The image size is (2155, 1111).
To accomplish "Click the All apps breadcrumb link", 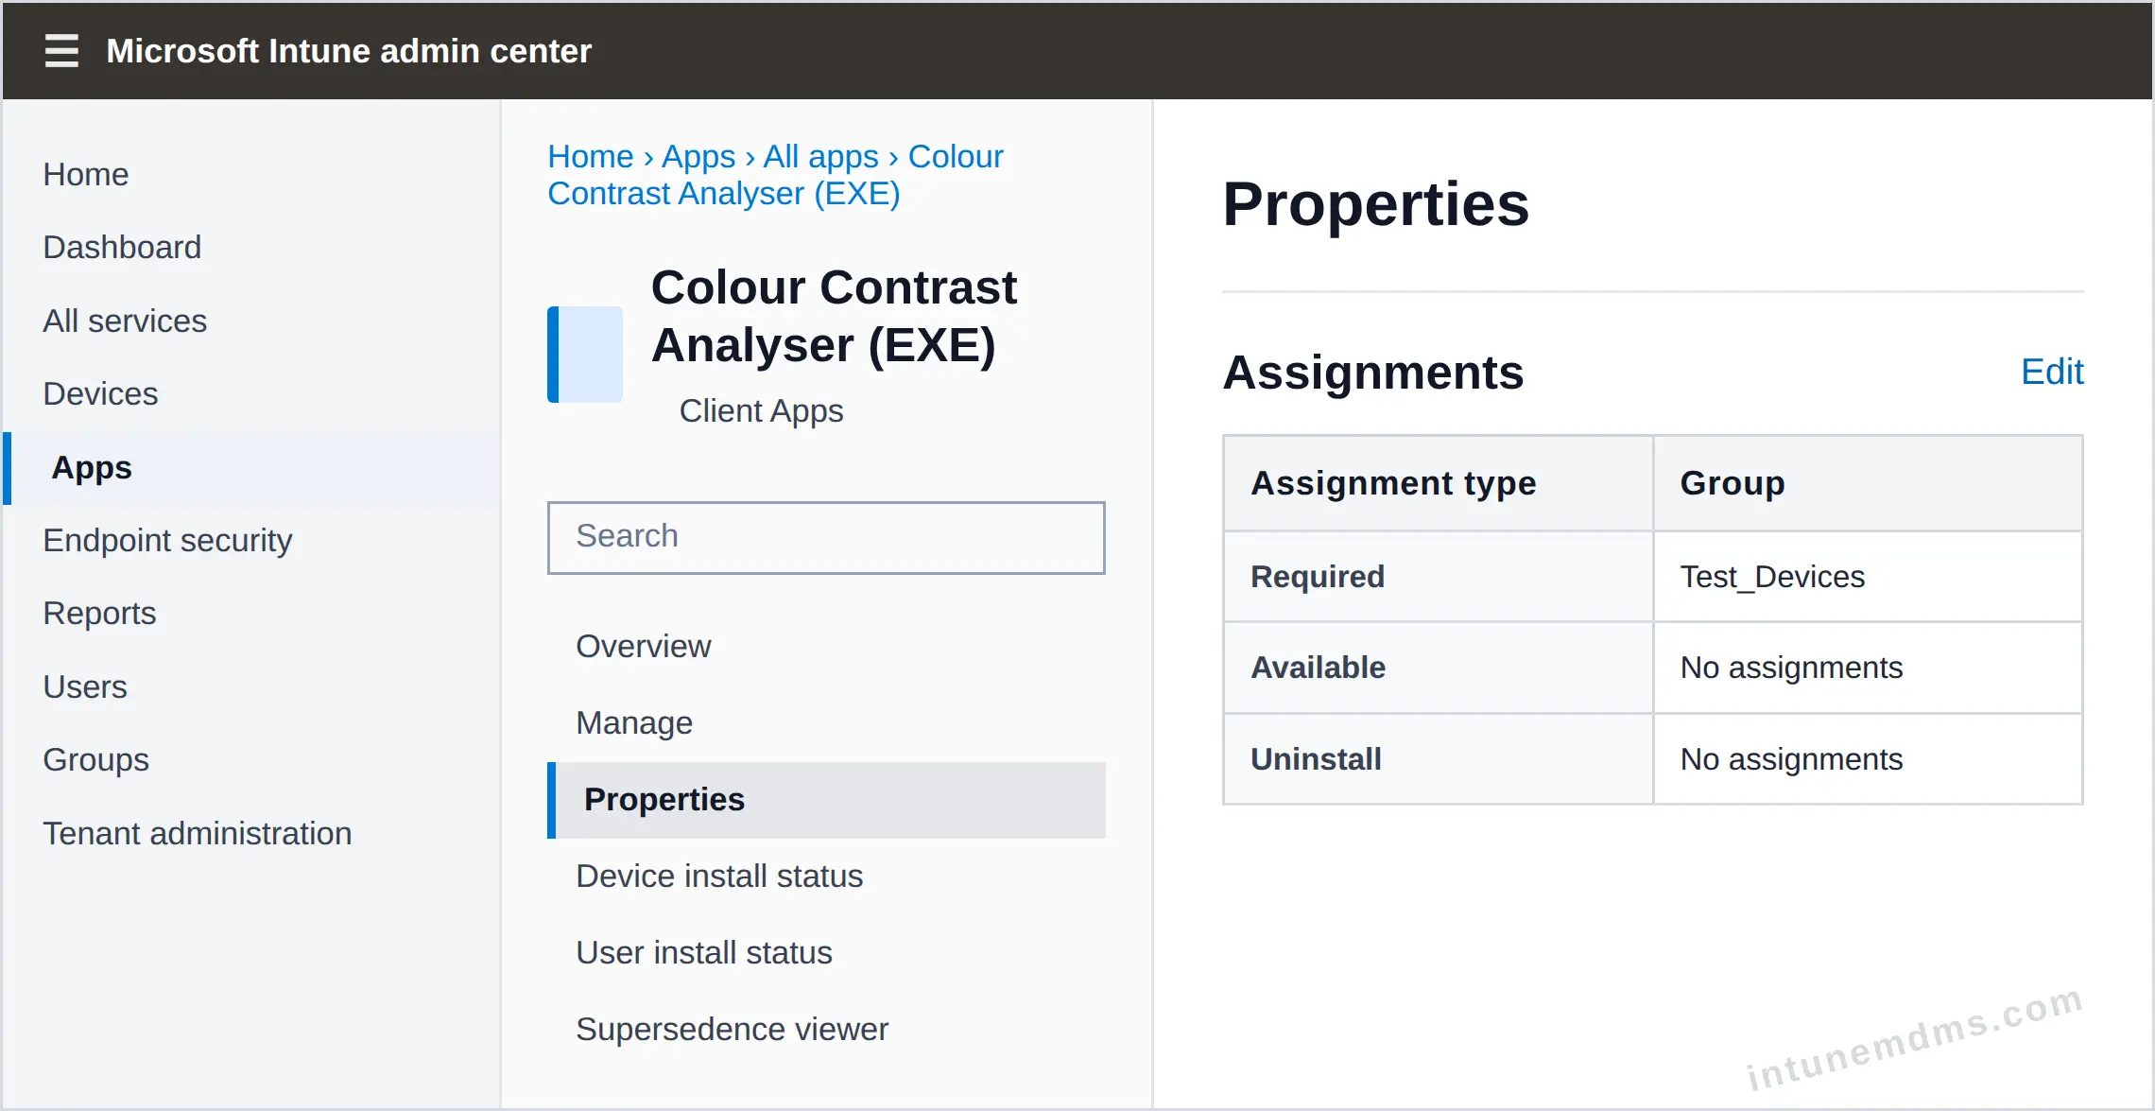I will 820,156.
